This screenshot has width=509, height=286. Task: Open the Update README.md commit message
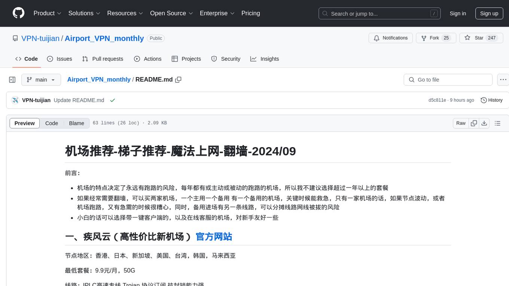(x=79, y=100)
